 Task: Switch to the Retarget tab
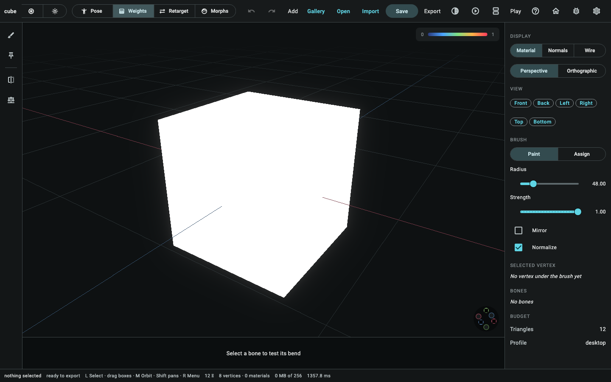pyautogui.click(x=174, y=11)
